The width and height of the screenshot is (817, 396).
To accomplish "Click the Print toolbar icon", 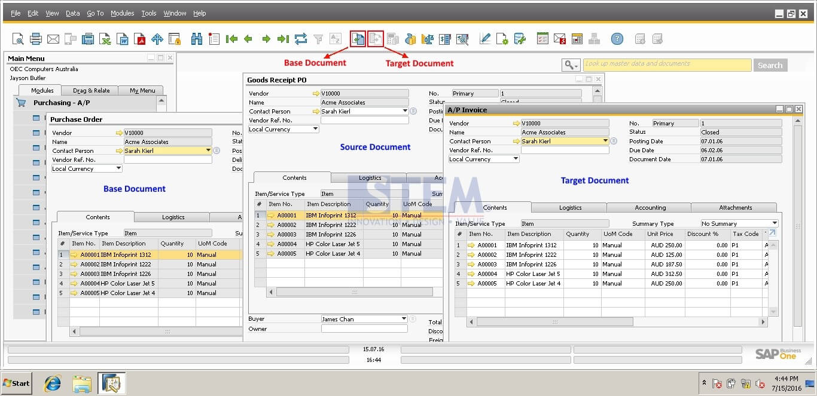I will point(36,39).
